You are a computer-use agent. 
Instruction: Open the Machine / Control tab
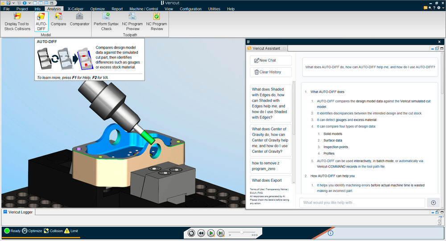coord(144,9)
